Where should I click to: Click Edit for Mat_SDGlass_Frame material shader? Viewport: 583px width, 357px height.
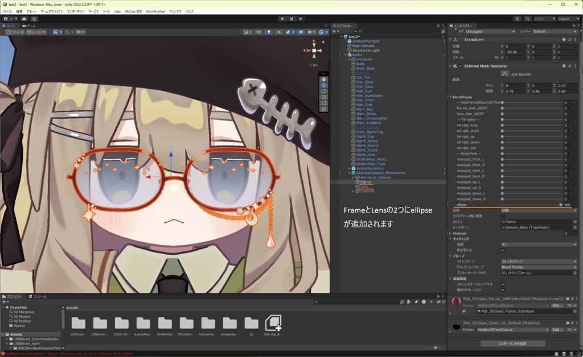557,305
